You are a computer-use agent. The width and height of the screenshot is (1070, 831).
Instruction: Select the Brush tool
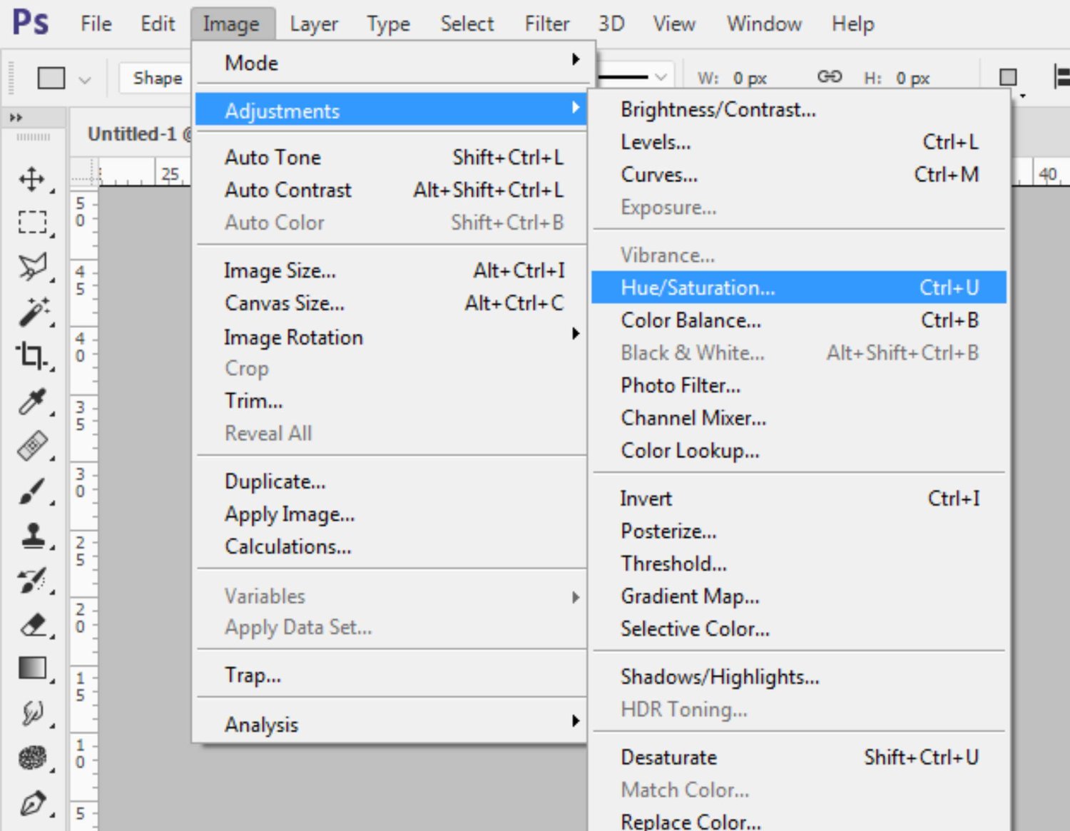[x=32, y=491]
